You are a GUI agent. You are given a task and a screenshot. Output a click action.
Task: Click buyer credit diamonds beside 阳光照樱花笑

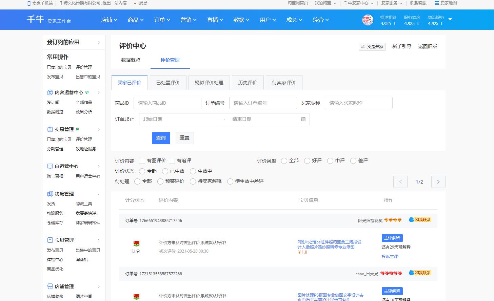tap(393, 220)
